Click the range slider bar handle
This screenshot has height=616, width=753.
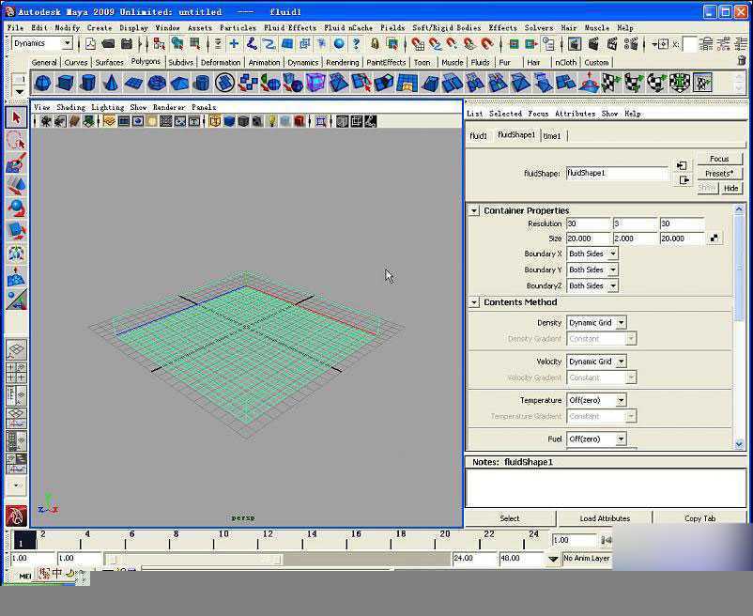point(195,560)
